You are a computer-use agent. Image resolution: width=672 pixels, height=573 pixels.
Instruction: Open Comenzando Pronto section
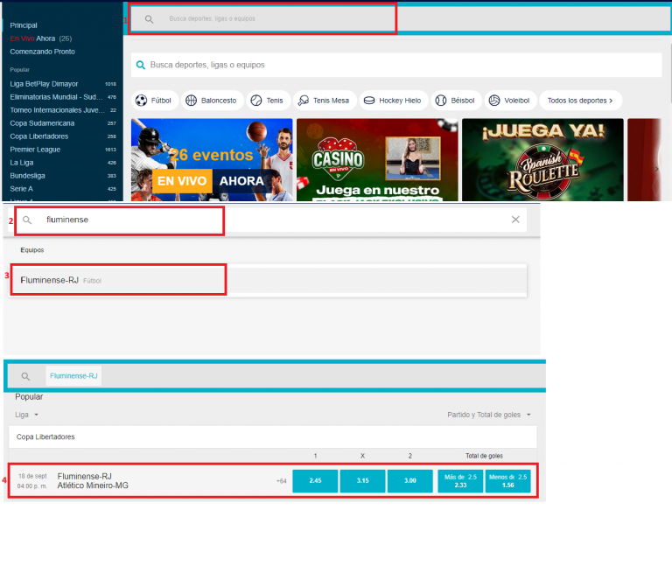coord(42,52)
